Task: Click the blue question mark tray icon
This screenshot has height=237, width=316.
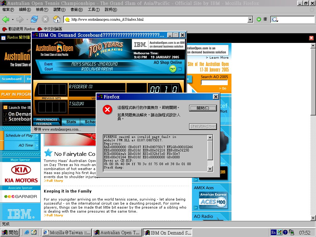Action: coord(285,232)
